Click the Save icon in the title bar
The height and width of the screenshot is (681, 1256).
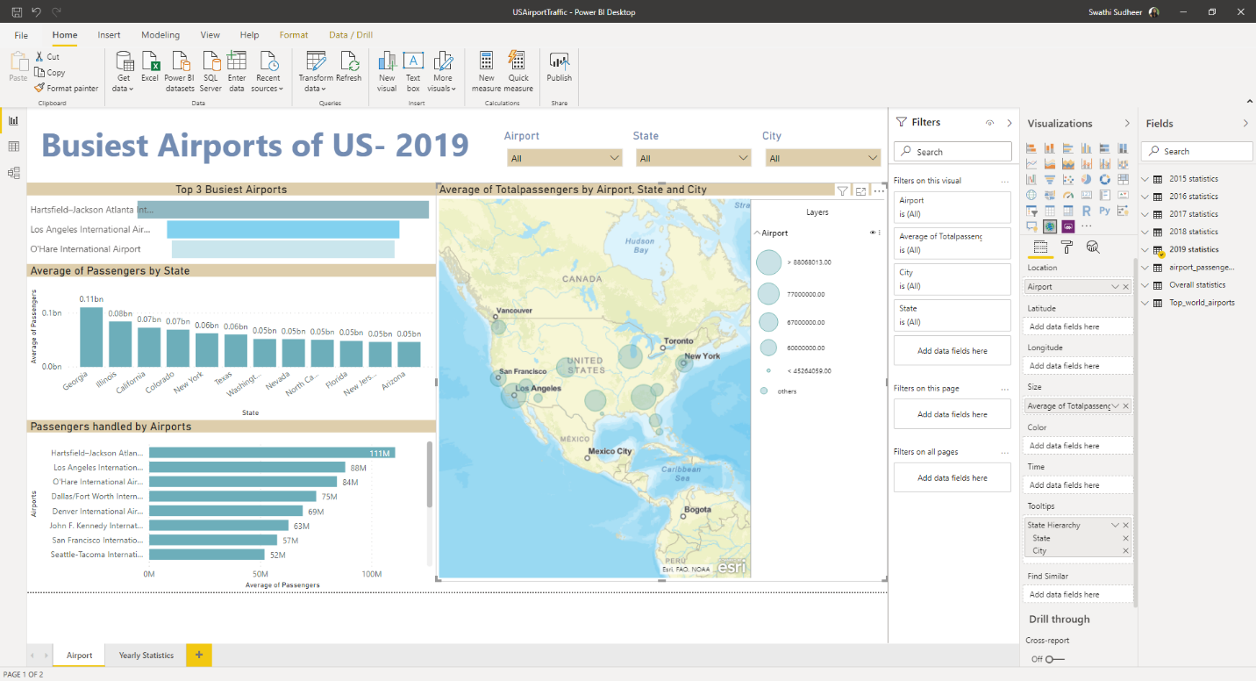18,12
